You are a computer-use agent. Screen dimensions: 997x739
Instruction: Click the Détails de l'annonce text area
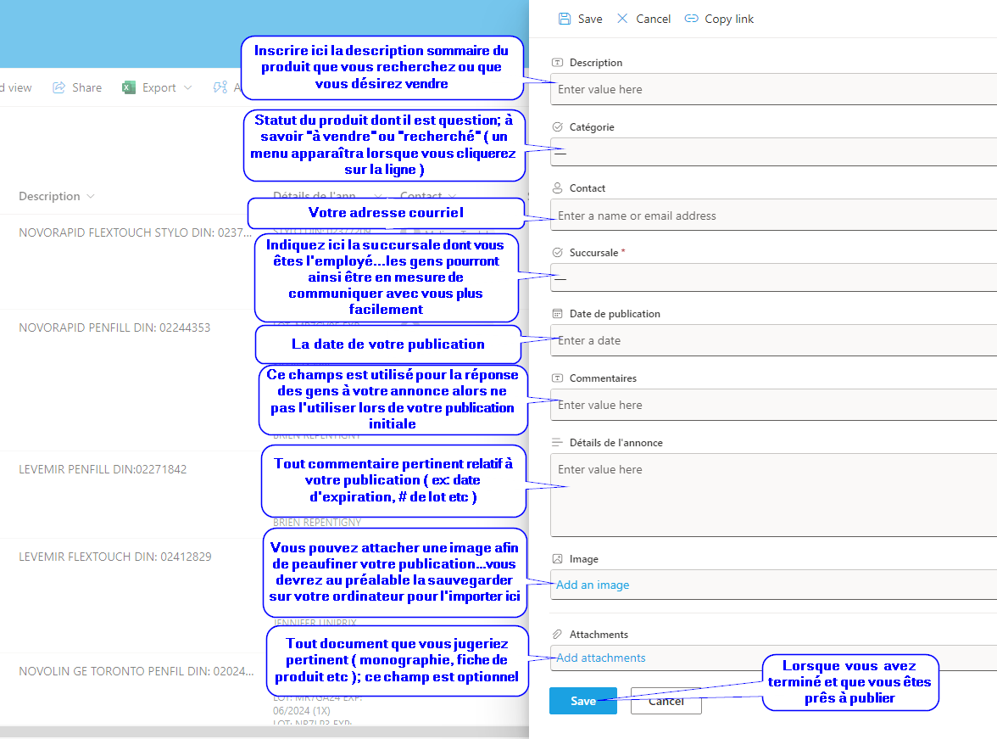click(x=773, y=495)
